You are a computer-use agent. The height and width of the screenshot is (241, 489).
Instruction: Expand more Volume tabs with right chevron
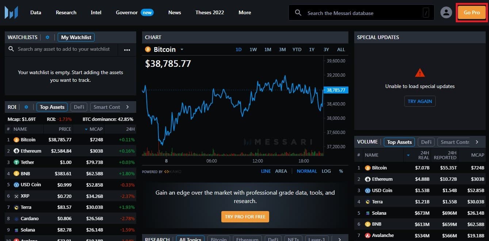coord(477,142)
